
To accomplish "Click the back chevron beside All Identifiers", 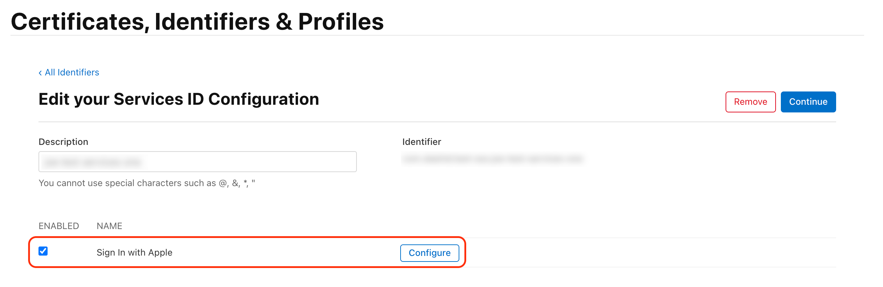I will (40, 72).
